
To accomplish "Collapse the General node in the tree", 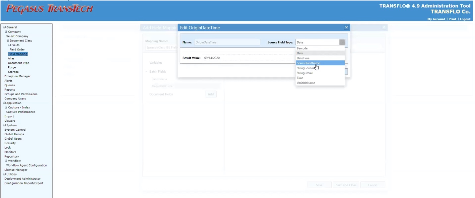I will 4,27.
